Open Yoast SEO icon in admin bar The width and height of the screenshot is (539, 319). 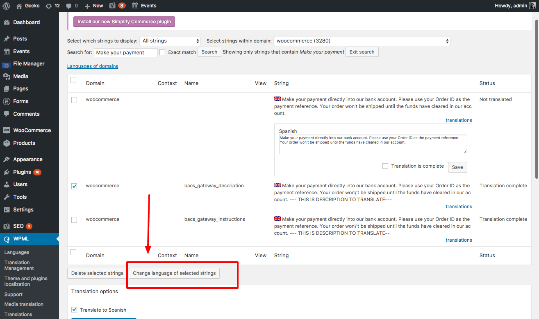[113, 6]
